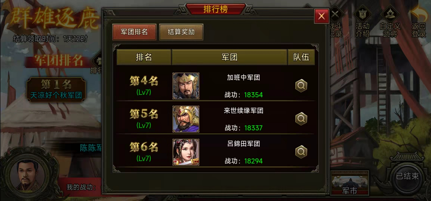The height and width of the screenshot is (201, 431).
Task: Click 返回登录 return arrow icon
Action: (419, 22)
